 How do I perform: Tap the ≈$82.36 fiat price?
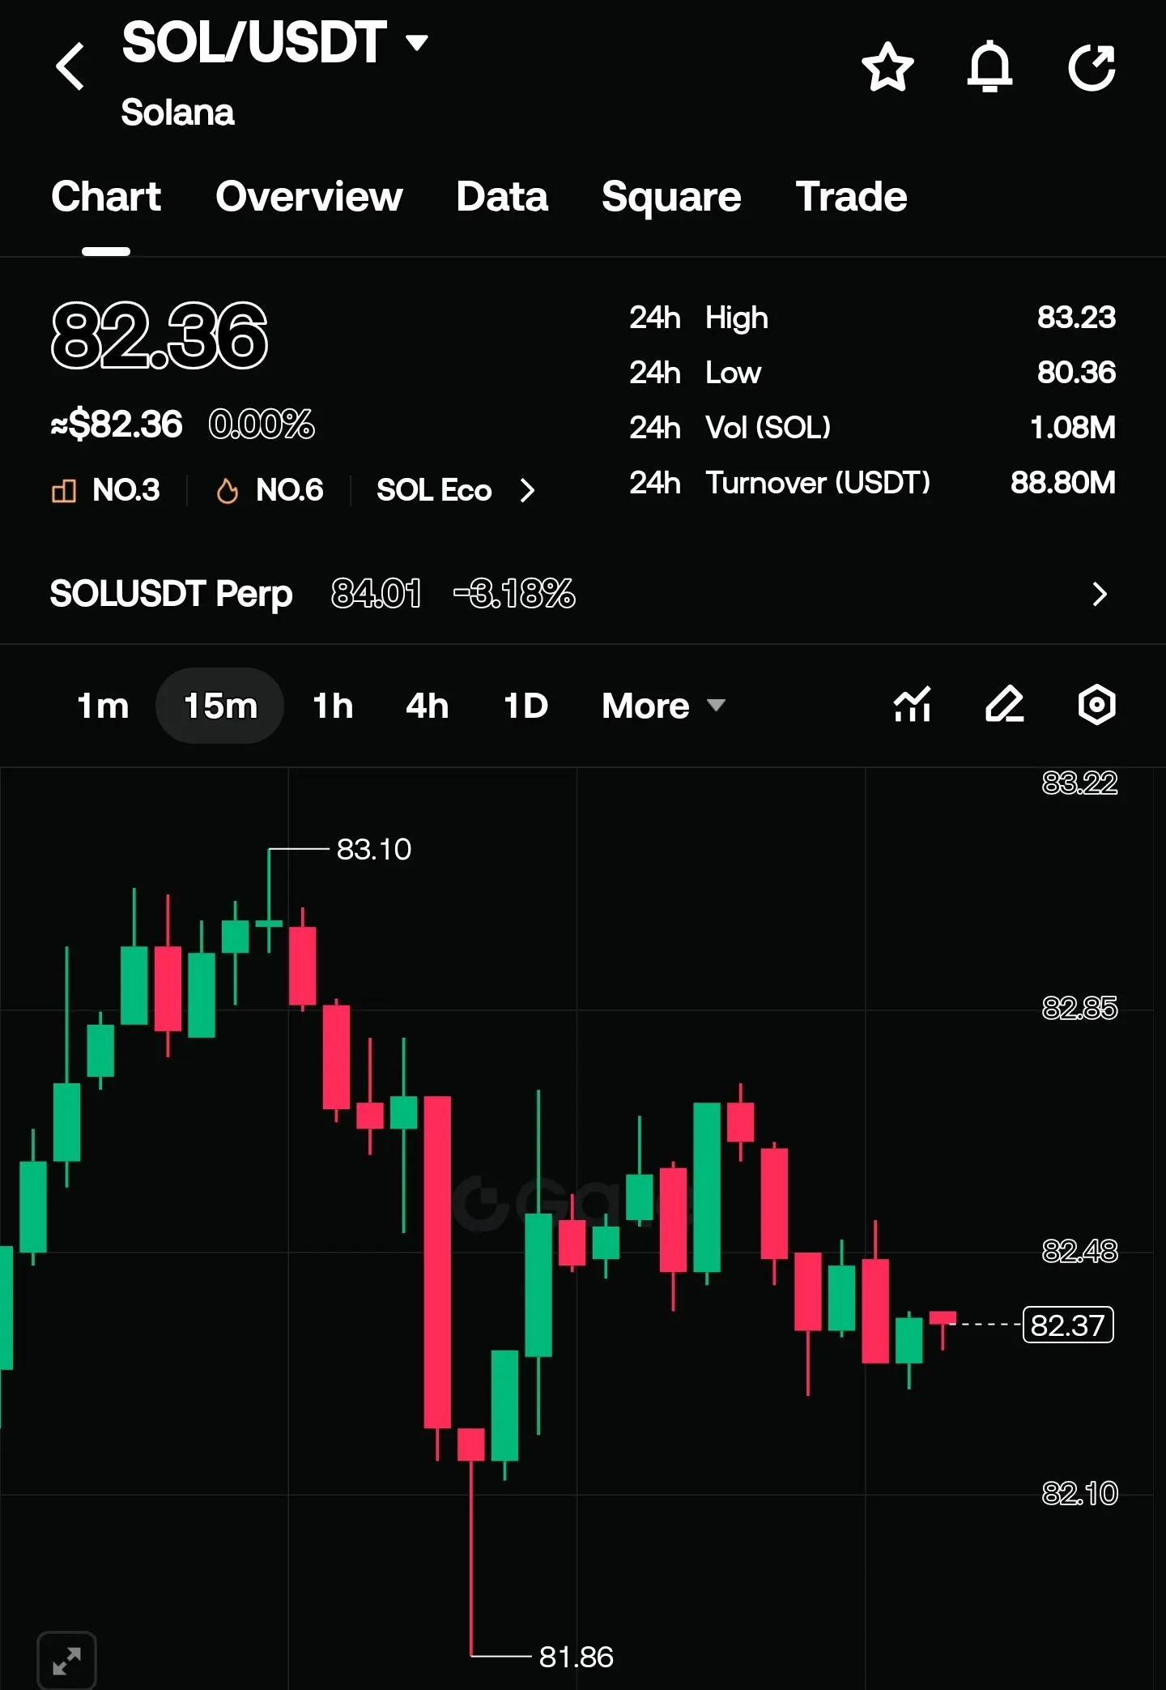tap(117, 425)
